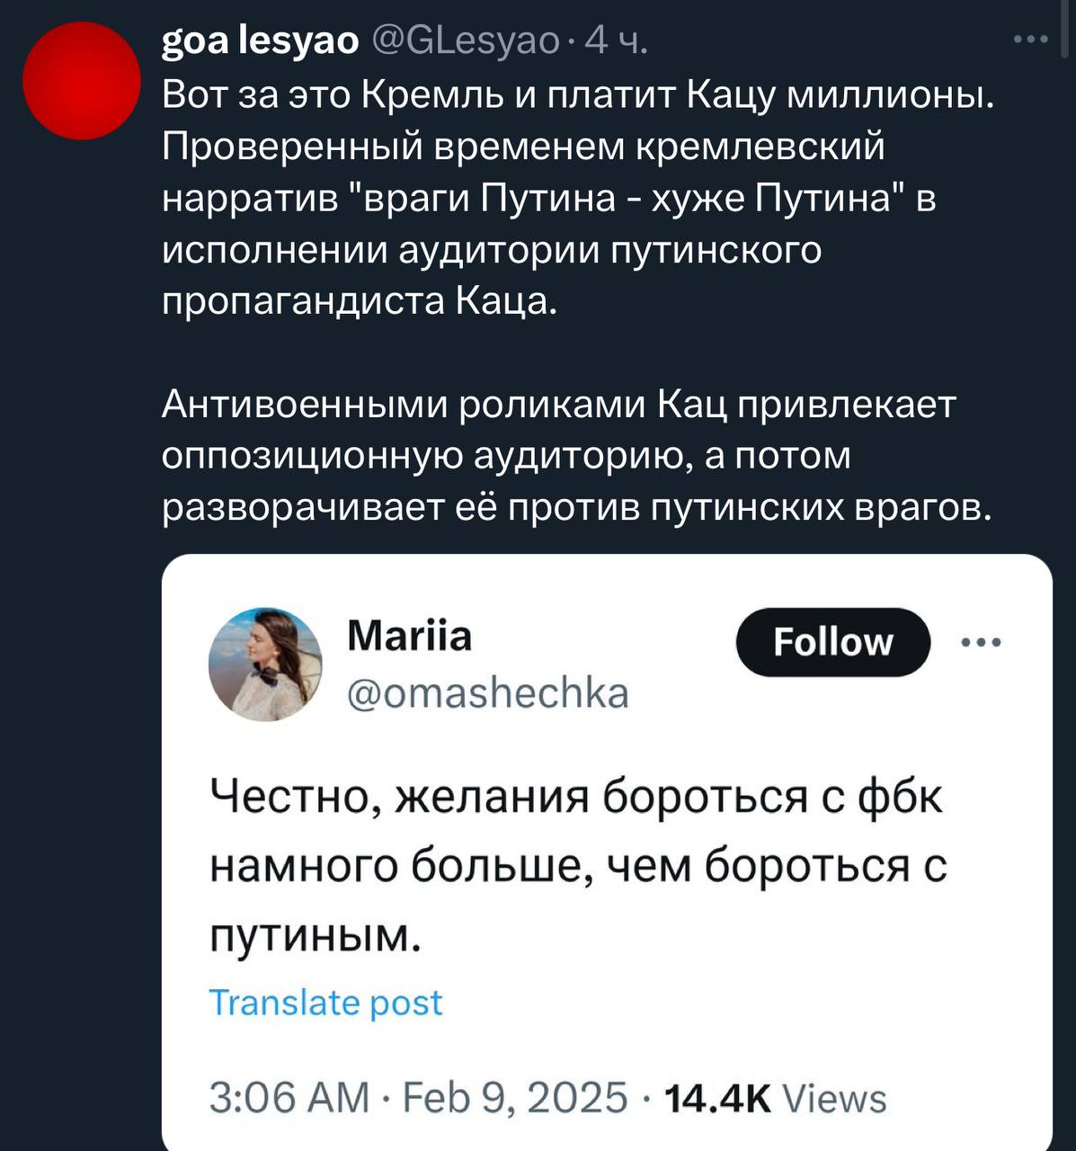Open the three-dot menu beside Follow button
Viewport: 1076px width, 1151px height.
(x=981, y=643)
